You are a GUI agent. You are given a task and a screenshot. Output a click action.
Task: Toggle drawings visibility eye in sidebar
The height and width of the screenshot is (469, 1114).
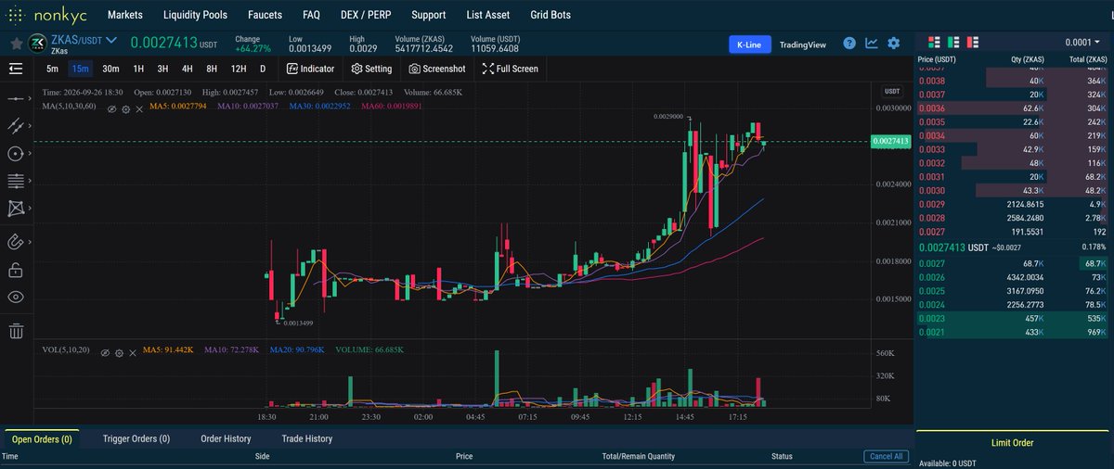[16, 298]
